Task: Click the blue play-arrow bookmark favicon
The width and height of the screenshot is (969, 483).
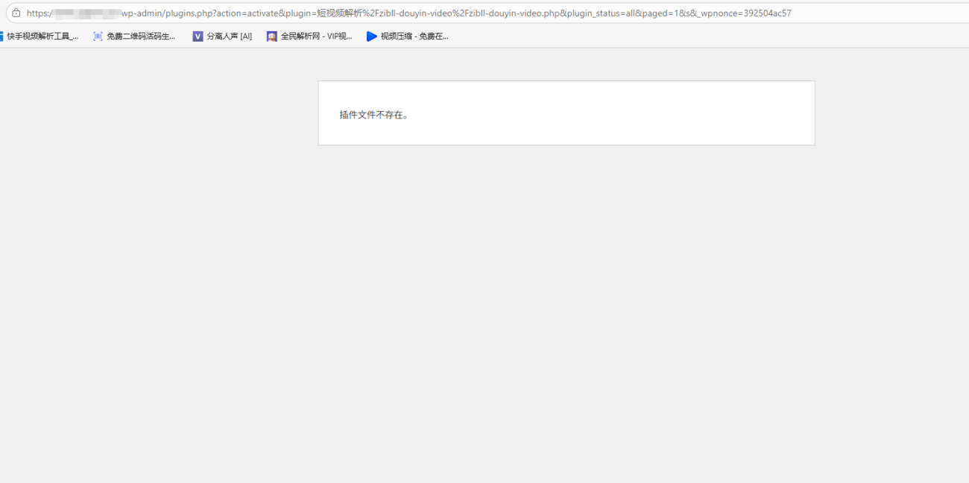Action: click(x=372, y=36)
